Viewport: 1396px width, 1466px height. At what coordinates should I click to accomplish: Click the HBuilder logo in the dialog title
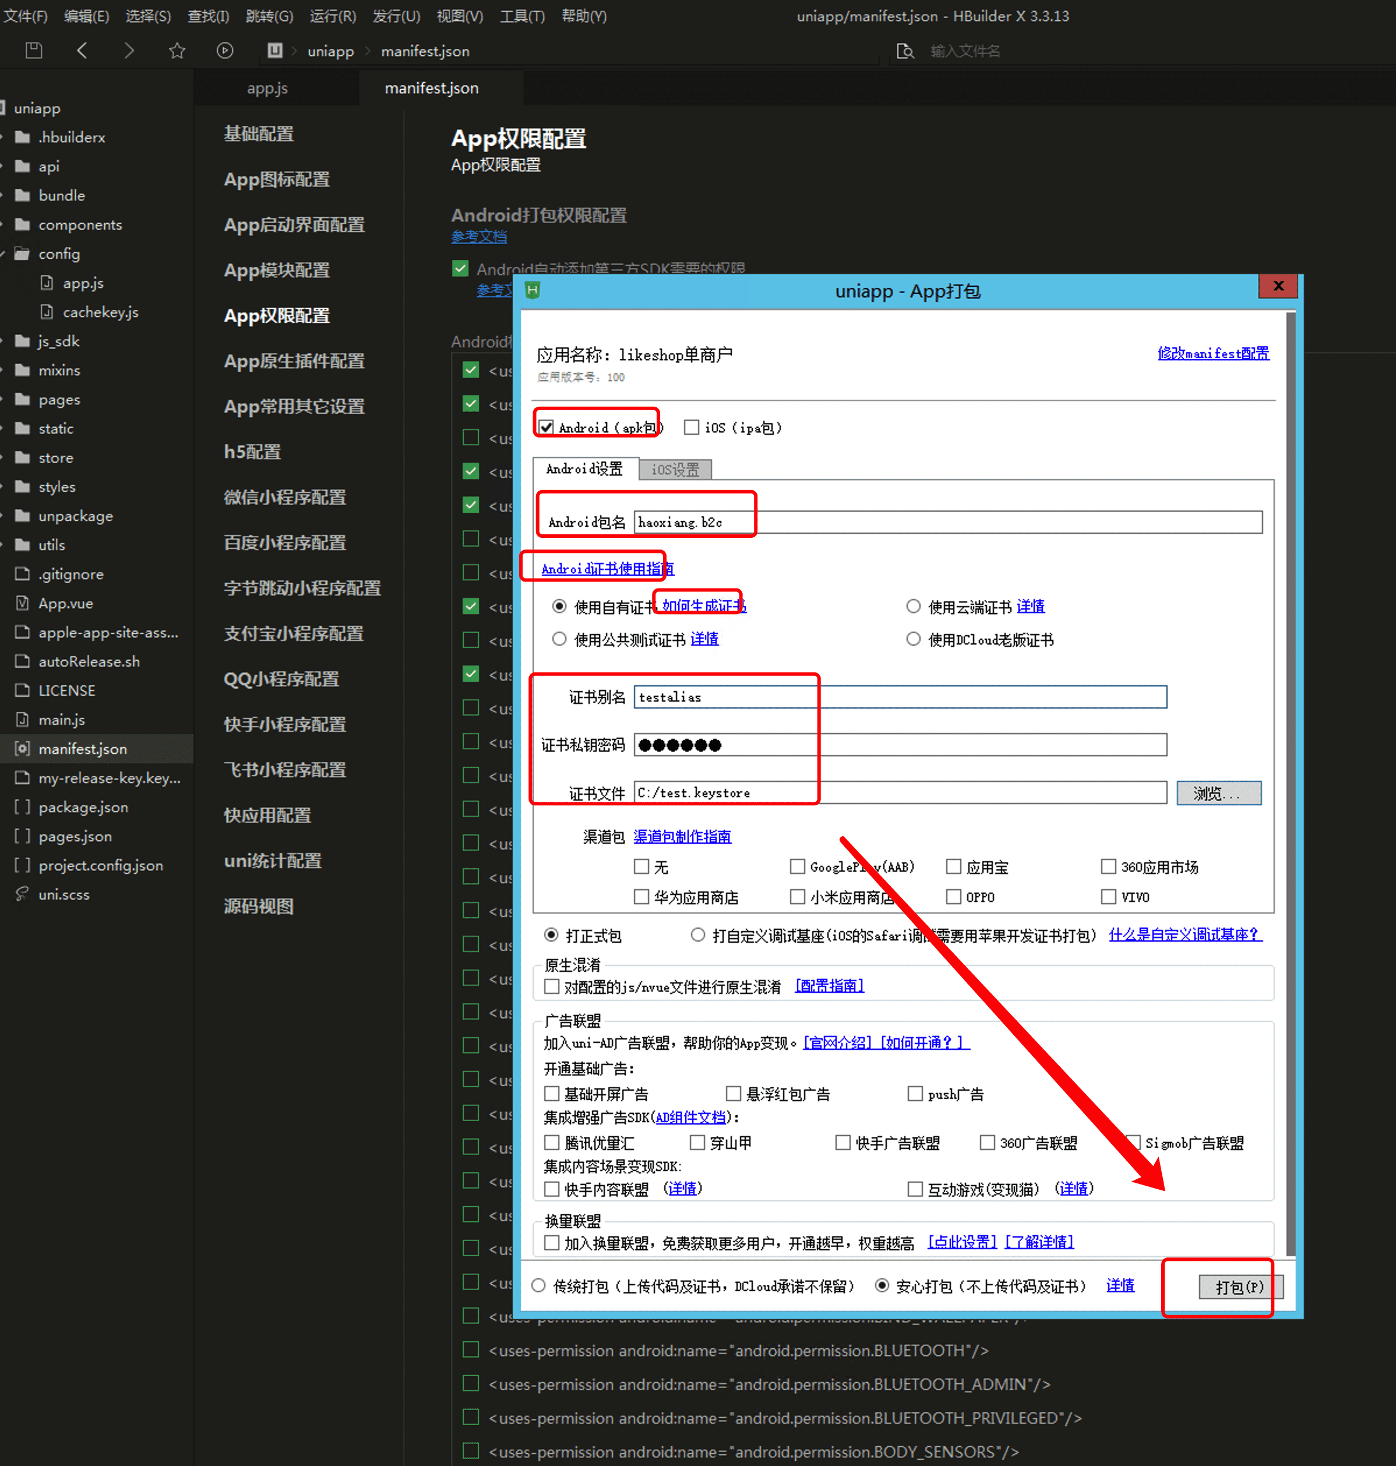point(532,290)
